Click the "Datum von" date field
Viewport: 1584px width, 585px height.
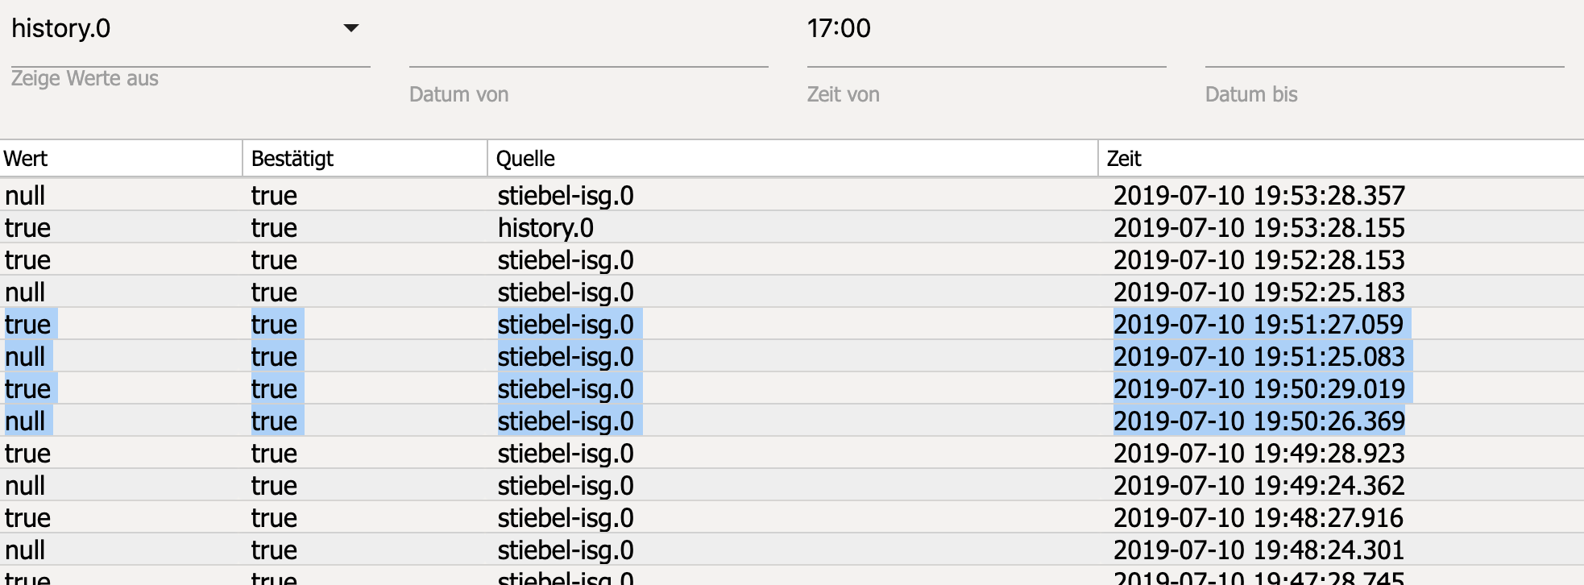(x=588, y=48)
